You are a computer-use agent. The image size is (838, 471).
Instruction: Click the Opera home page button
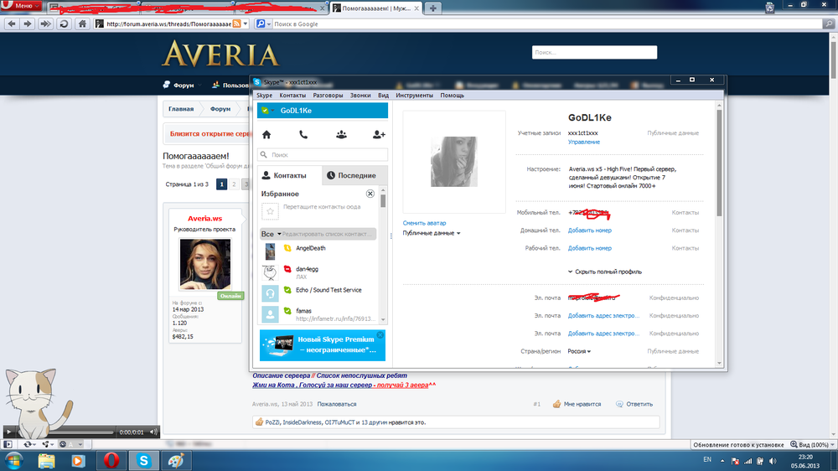click(x=83, y=23)
